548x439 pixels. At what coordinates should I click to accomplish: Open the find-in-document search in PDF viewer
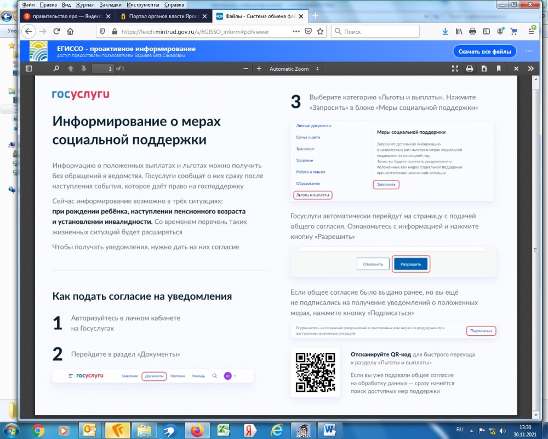point(56,69)
